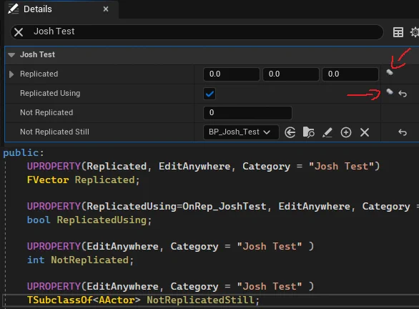Screen dimensions: 419x309
Task: Reset Replicated Using to its default value
Action: pos(403,94)
